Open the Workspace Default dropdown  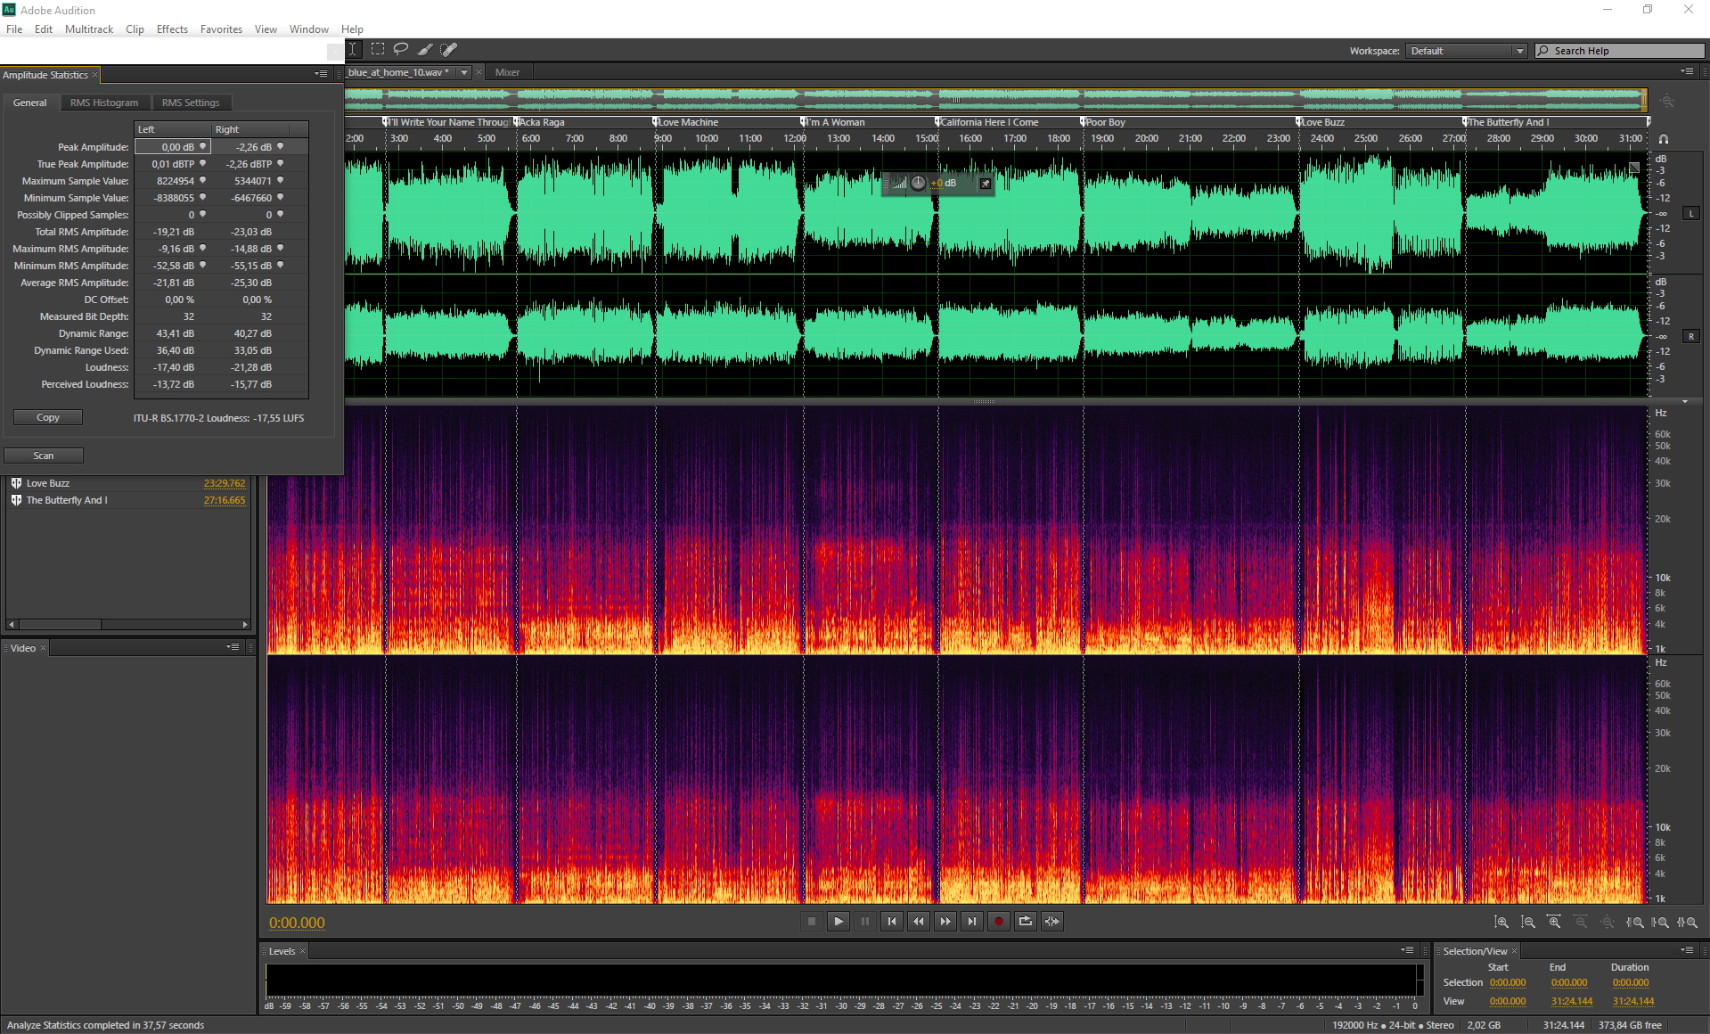1467,51
